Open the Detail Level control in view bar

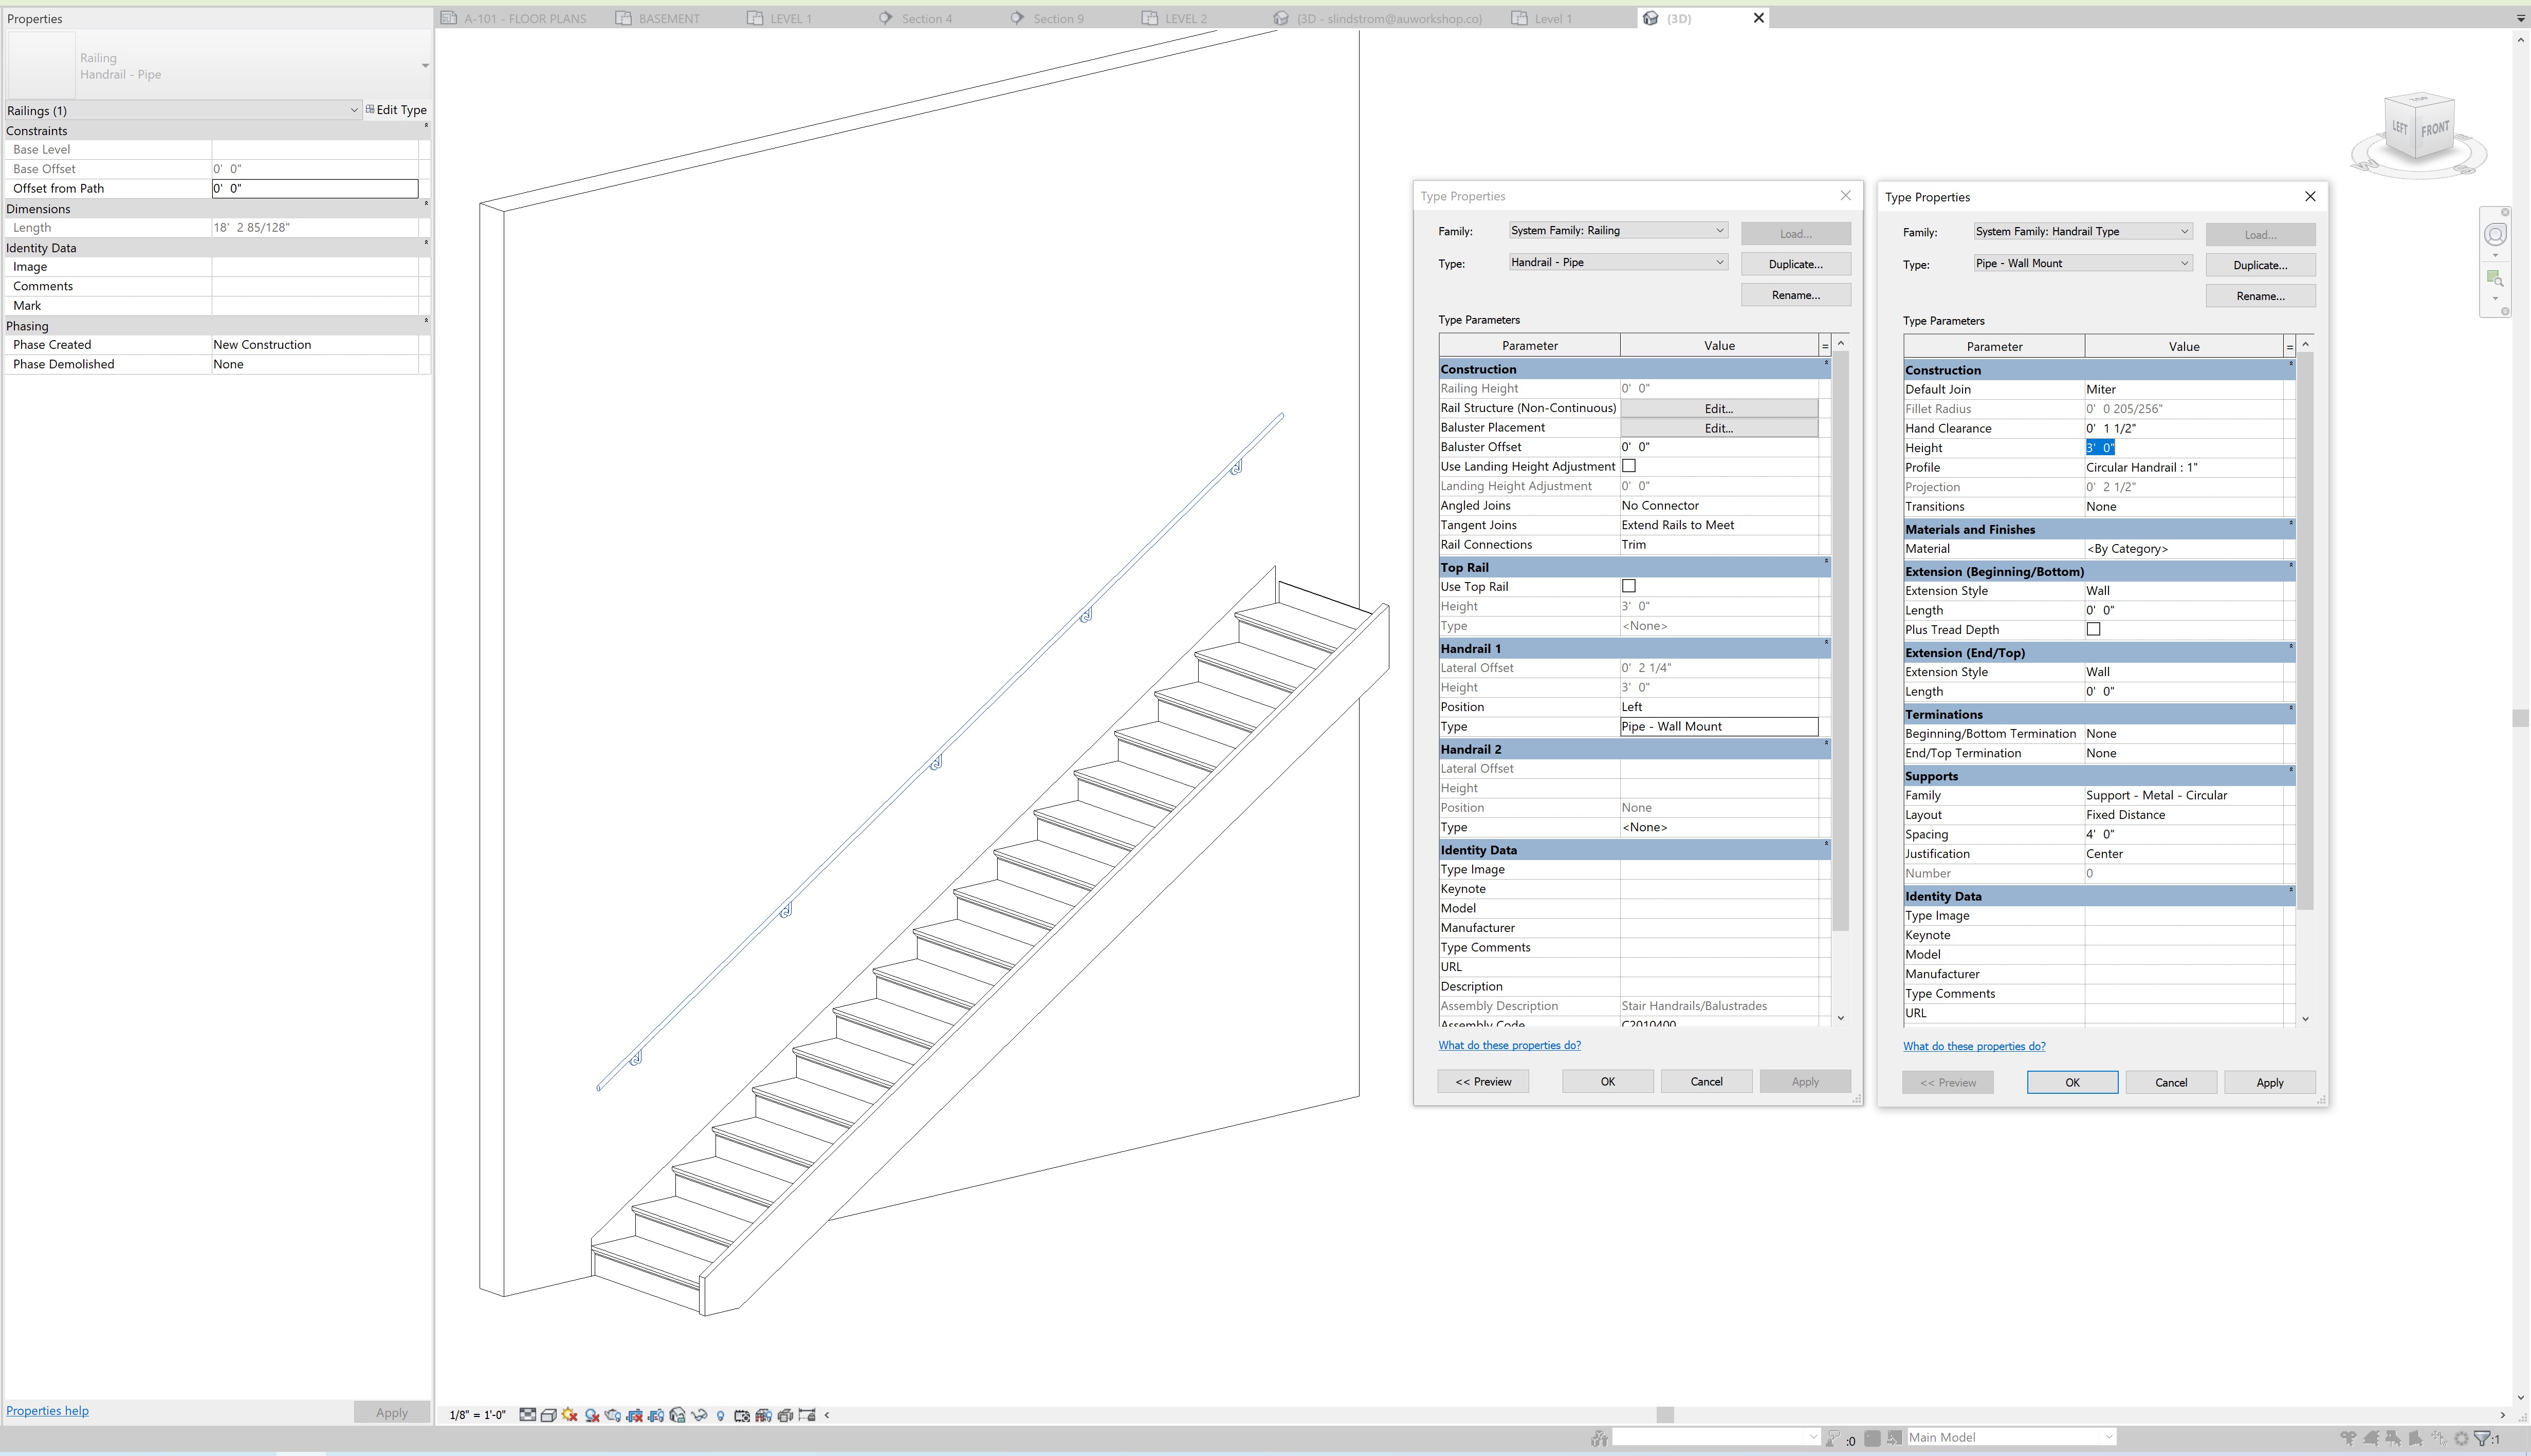(x=528, y=1415)
